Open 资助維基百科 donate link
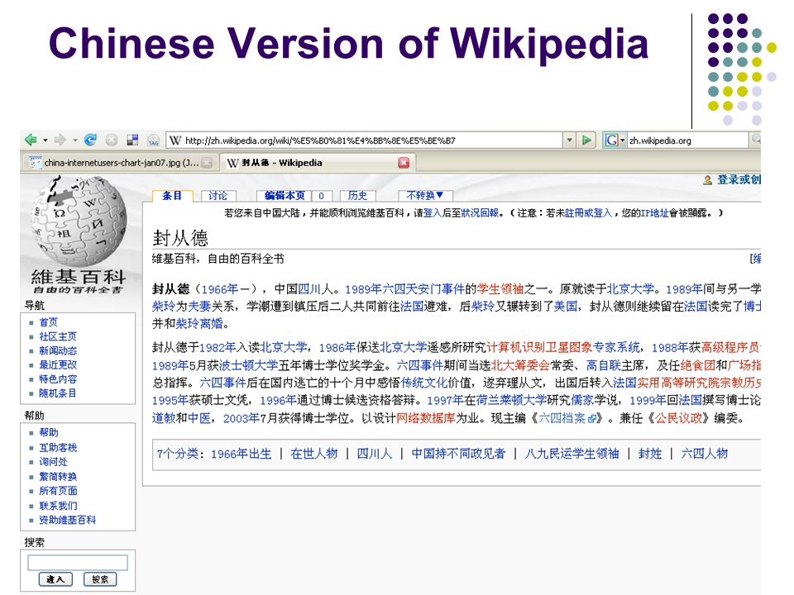 coord(67,520)
